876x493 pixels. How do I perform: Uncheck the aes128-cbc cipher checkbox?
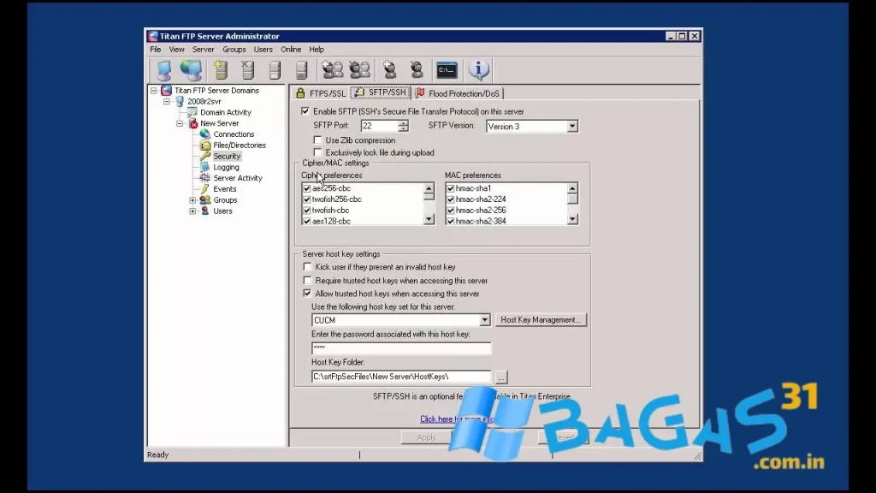(x=307, y=221)
